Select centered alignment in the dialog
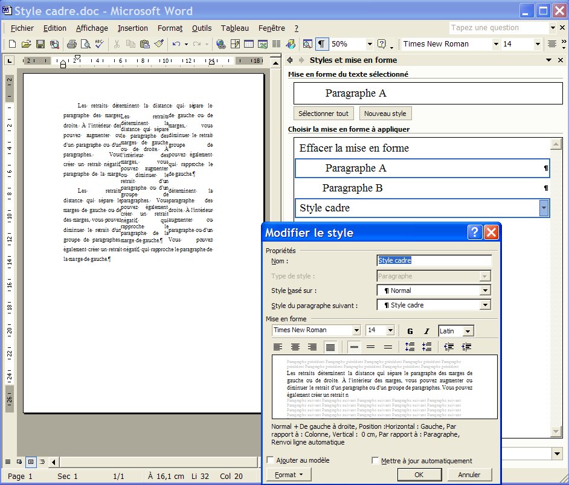Viewport: 569px width, 485px height. (295, 347)
